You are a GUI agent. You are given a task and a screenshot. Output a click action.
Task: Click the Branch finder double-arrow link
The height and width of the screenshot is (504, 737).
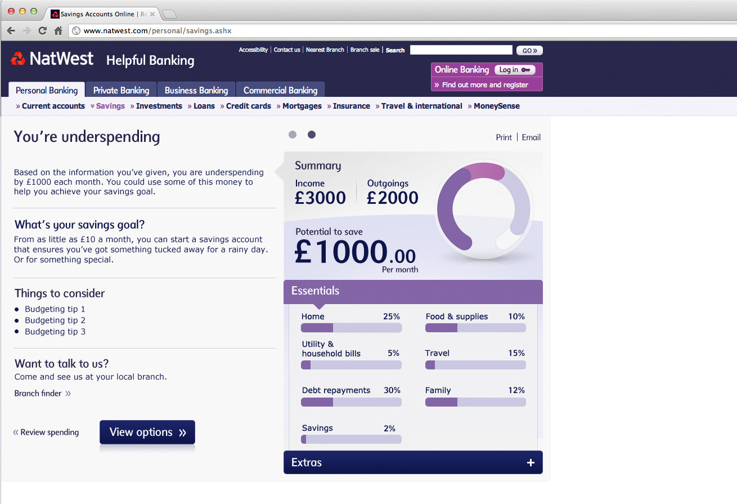pyautogui.click(x=68, y=394)
